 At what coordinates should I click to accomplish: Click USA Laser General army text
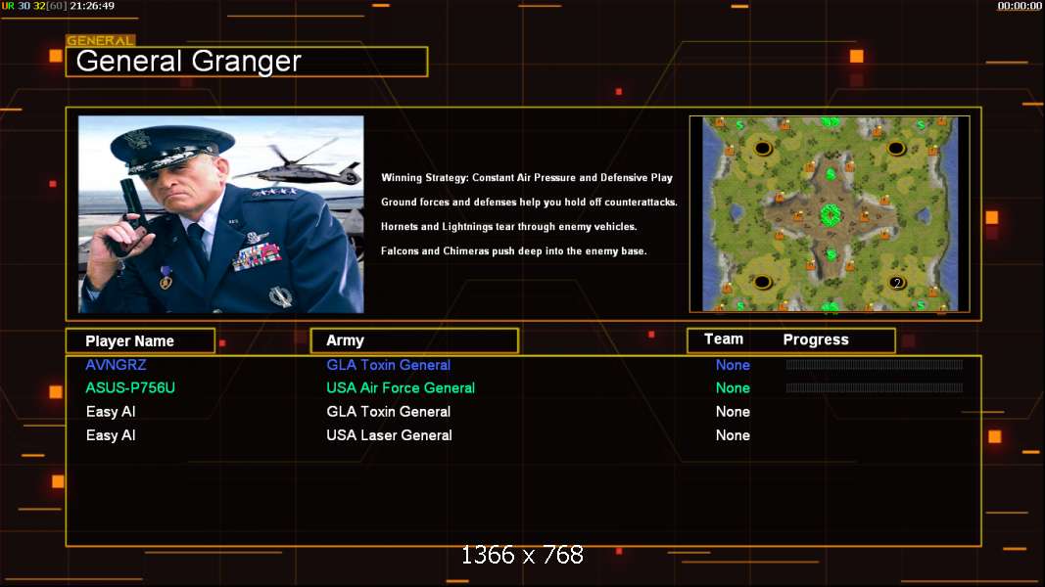(x=389, y=435)
